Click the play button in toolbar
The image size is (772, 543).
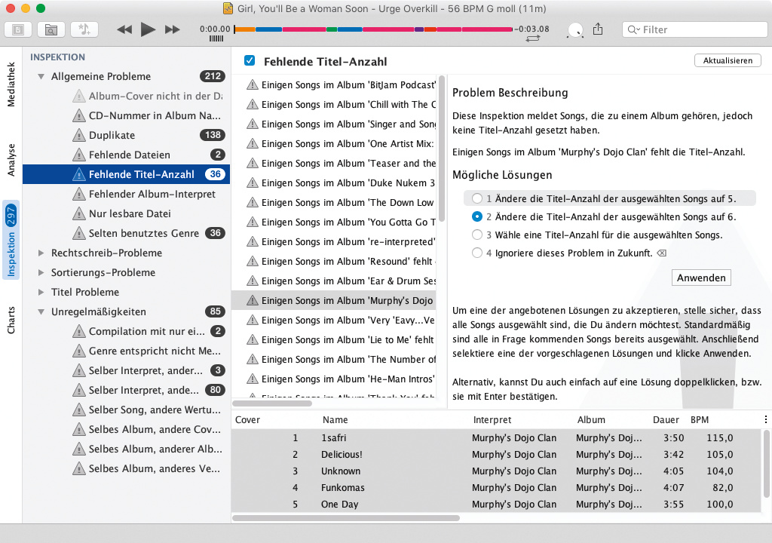pyautogui.click(x=148, y=29)
